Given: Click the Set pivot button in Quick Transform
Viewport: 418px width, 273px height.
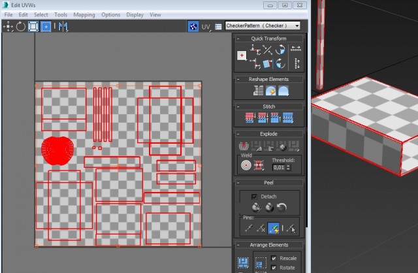Looking at the screenshot, I should click(x=242, y=56).
